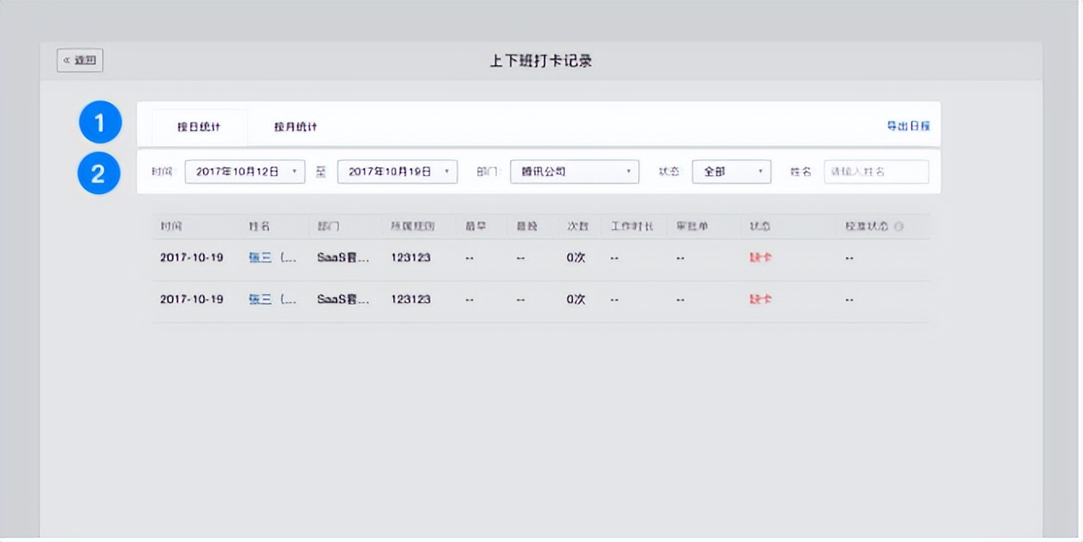
Task: Click the blue numbered badge 2
Action: point(100,172)
